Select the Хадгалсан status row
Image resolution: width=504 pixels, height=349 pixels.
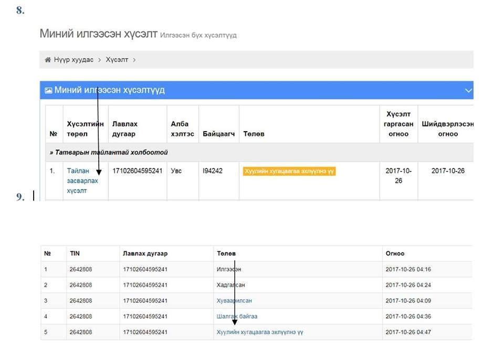tap(230, 285)
